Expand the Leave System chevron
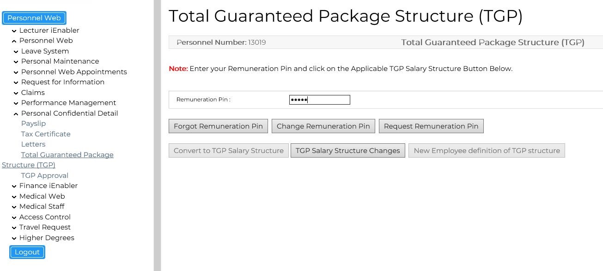This screenshot has height=271, width=603. [17, 52]
